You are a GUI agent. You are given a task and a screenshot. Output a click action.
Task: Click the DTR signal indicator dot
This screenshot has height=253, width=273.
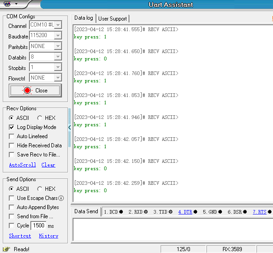point(195,212)
